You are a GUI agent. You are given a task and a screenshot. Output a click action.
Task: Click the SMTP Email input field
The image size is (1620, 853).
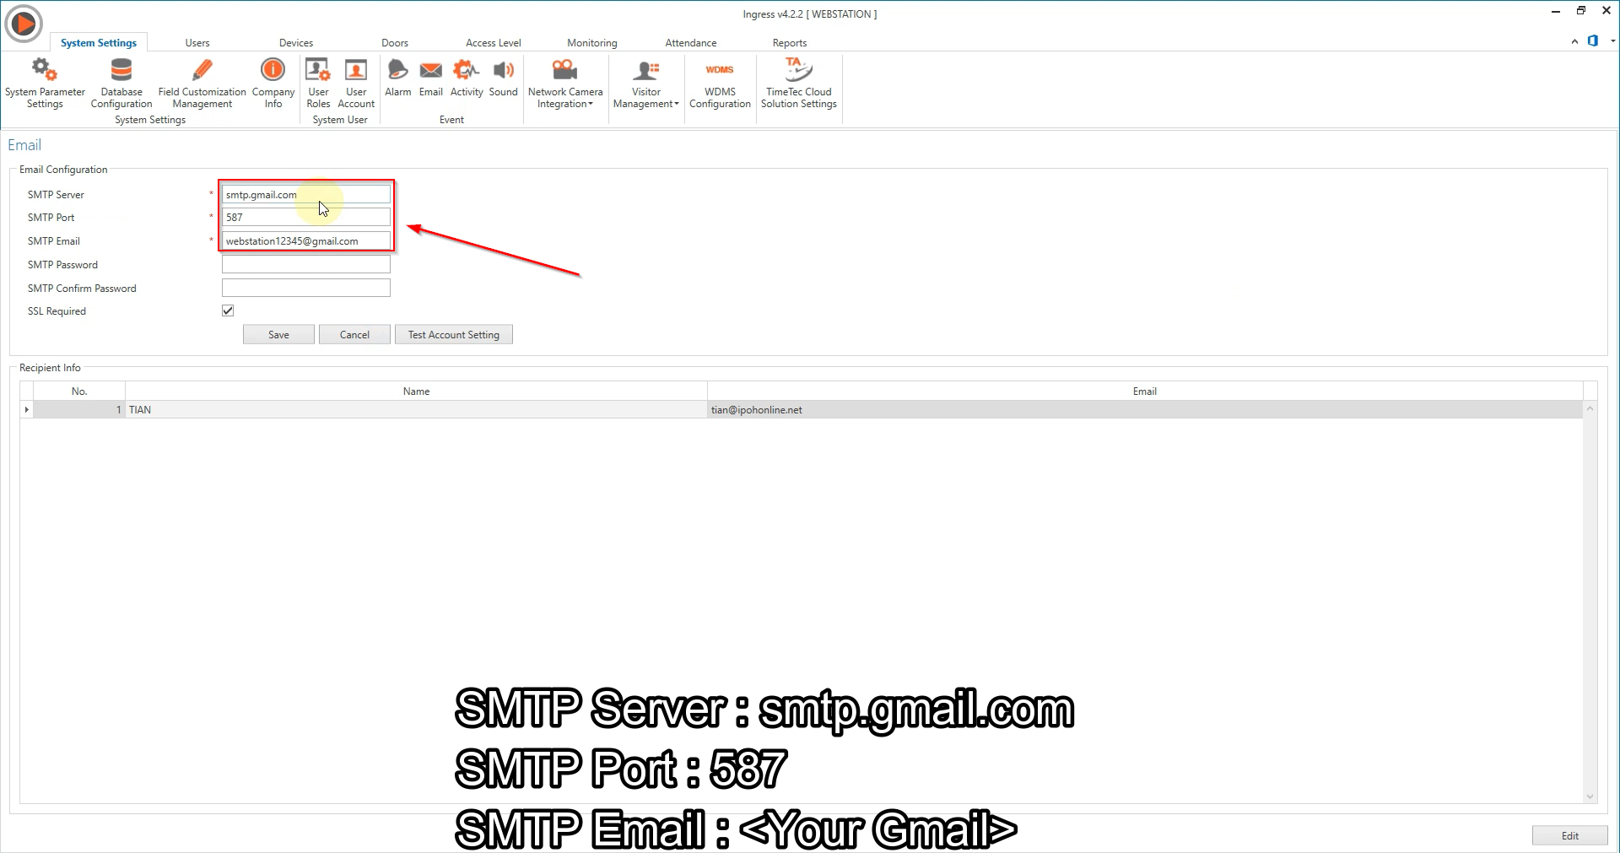coord(306,241)
